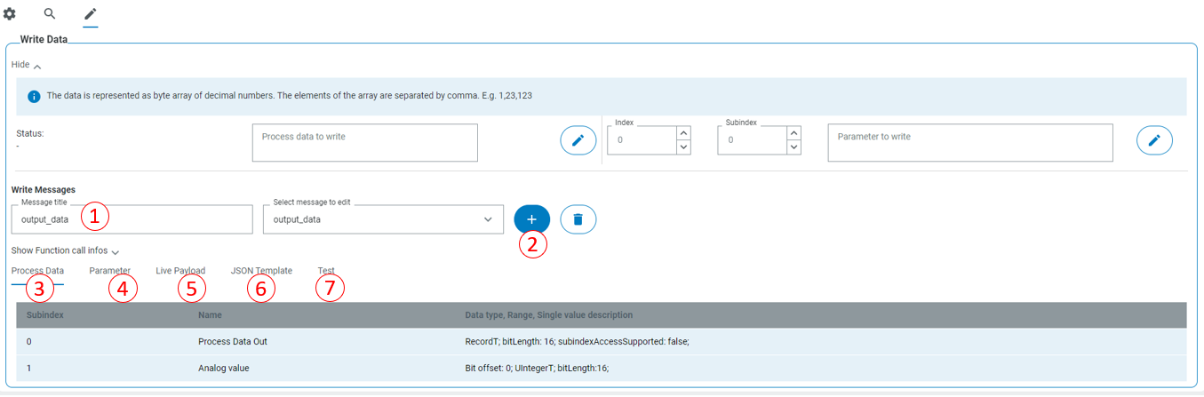This screenshot has height=397, width=1204.
Task: Decrease the Subindex value
Action: [x=793, y=147]
